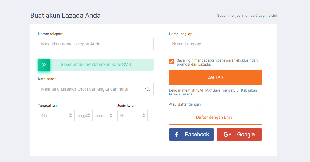Screen dimensions: 310x162
Task: Click the 'Tanggal lahir' label
Action: (x=48, y=106)
